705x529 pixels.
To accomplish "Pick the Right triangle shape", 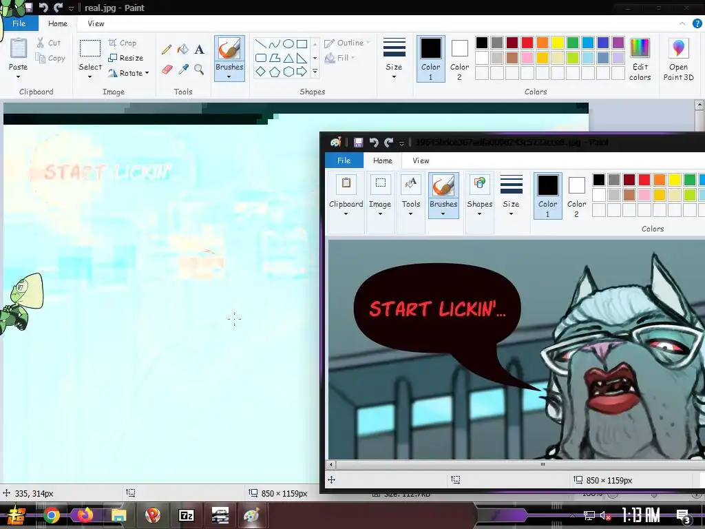I will point(302,58).
